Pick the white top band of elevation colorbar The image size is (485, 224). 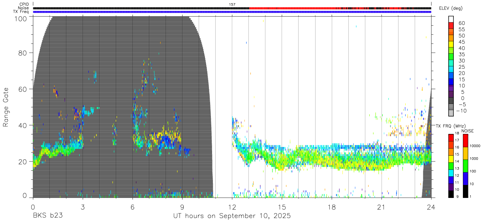click(x=451, y=19)
